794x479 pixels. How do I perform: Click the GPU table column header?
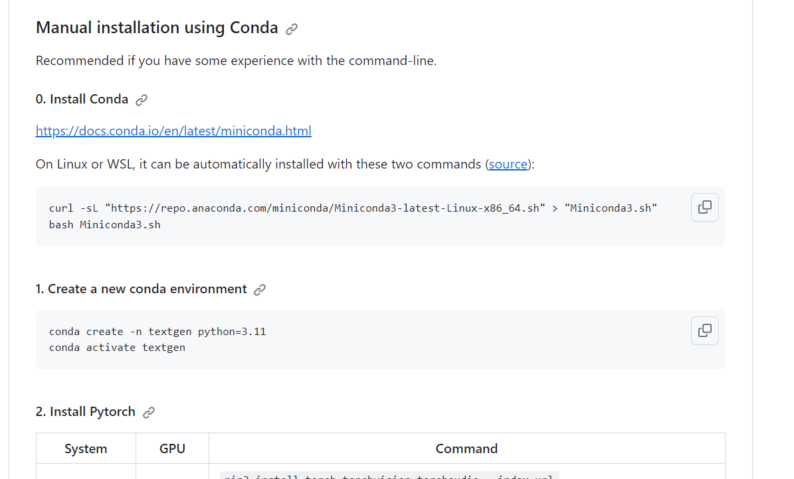[x=172, y=448]
